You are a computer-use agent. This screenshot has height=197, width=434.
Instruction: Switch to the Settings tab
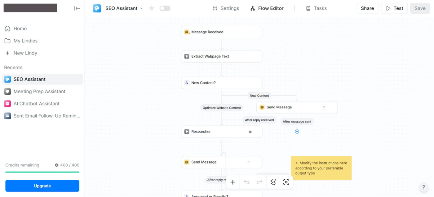tap(226, 8)
